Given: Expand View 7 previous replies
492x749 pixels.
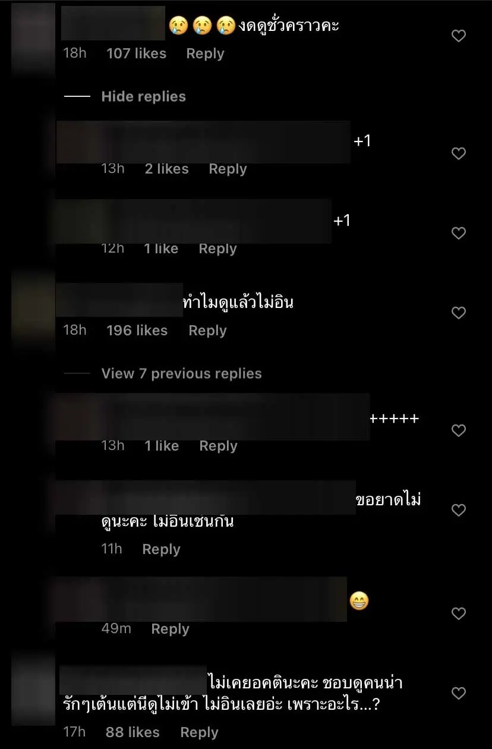Looking at the screenshot, I should 181,373.
